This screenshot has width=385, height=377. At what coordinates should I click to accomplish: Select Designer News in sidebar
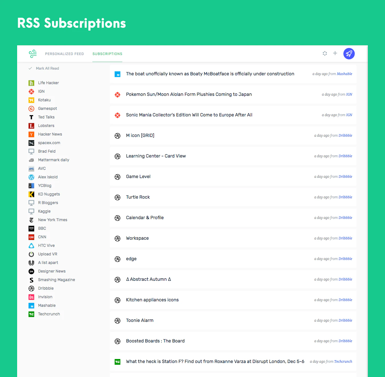(52, 271)
